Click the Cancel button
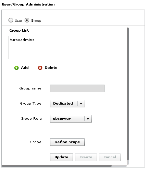The width and height of the screenshot is (148, 171). [x=110, y=157]
